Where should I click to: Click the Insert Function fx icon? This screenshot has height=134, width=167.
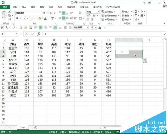pyautogui.click(x=39, y=34)
